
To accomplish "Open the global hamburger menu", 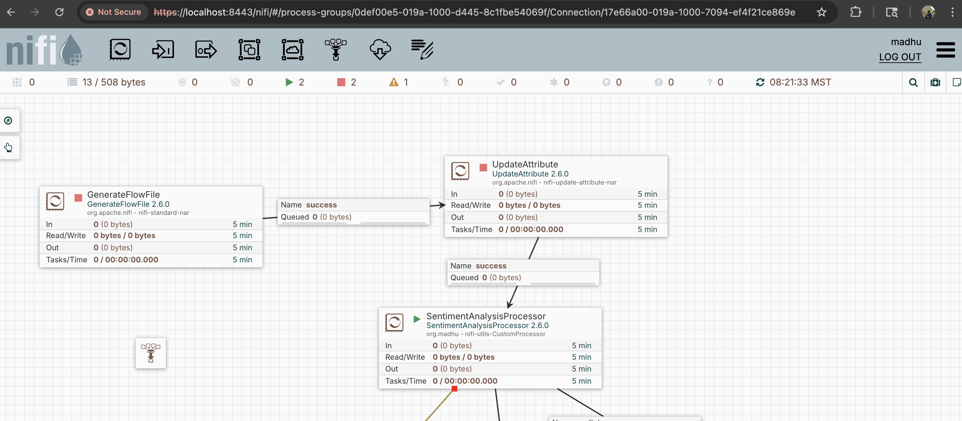I will (945, 50).
